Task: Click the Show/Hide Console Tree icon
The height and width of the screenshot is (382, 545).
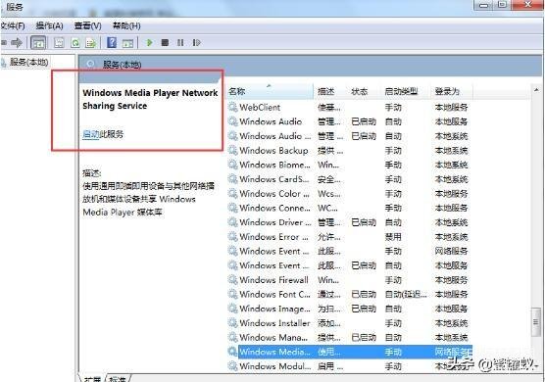Action: point(38,43)
